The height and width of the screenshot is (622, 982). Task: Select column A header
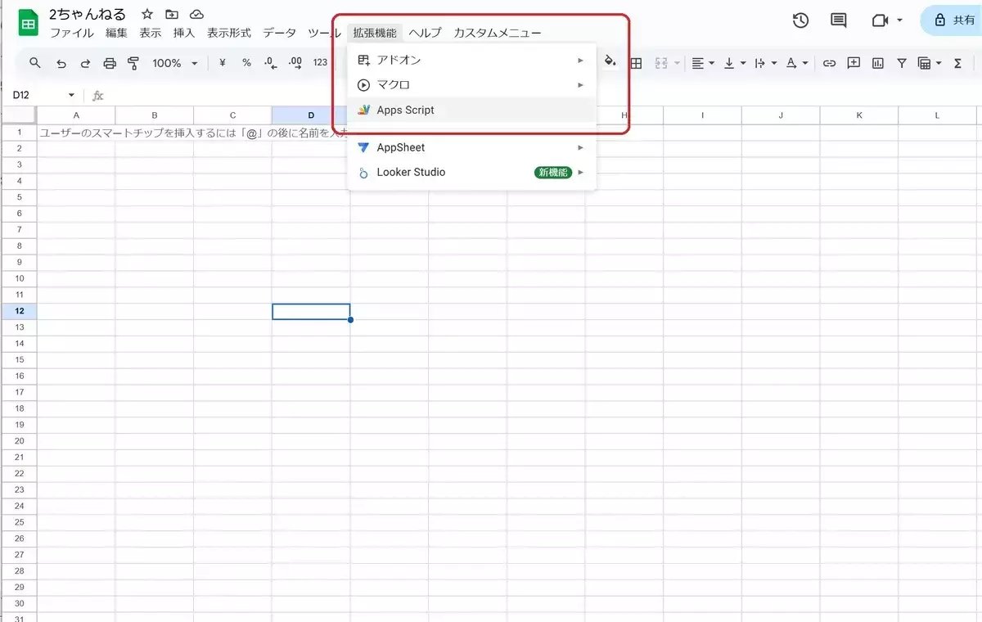[76, 115]
